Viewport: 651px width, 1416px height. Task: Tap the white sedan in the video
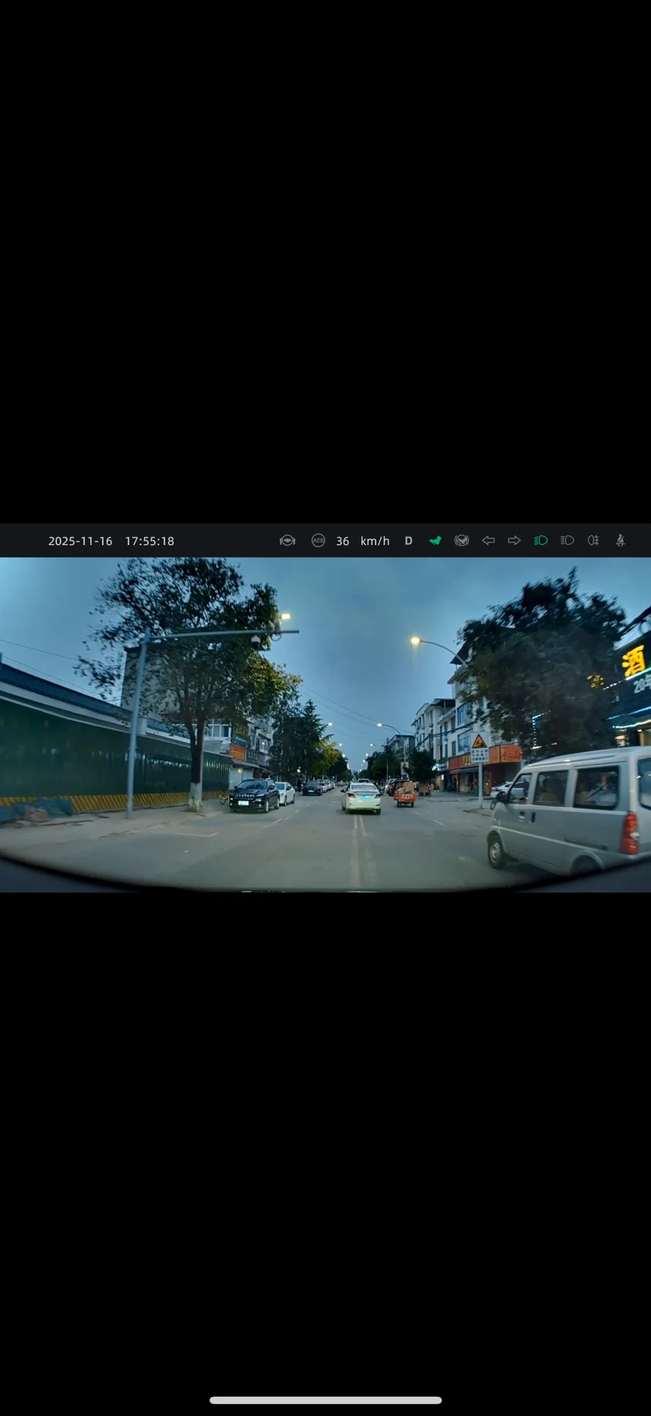click(x=362, y=798)
